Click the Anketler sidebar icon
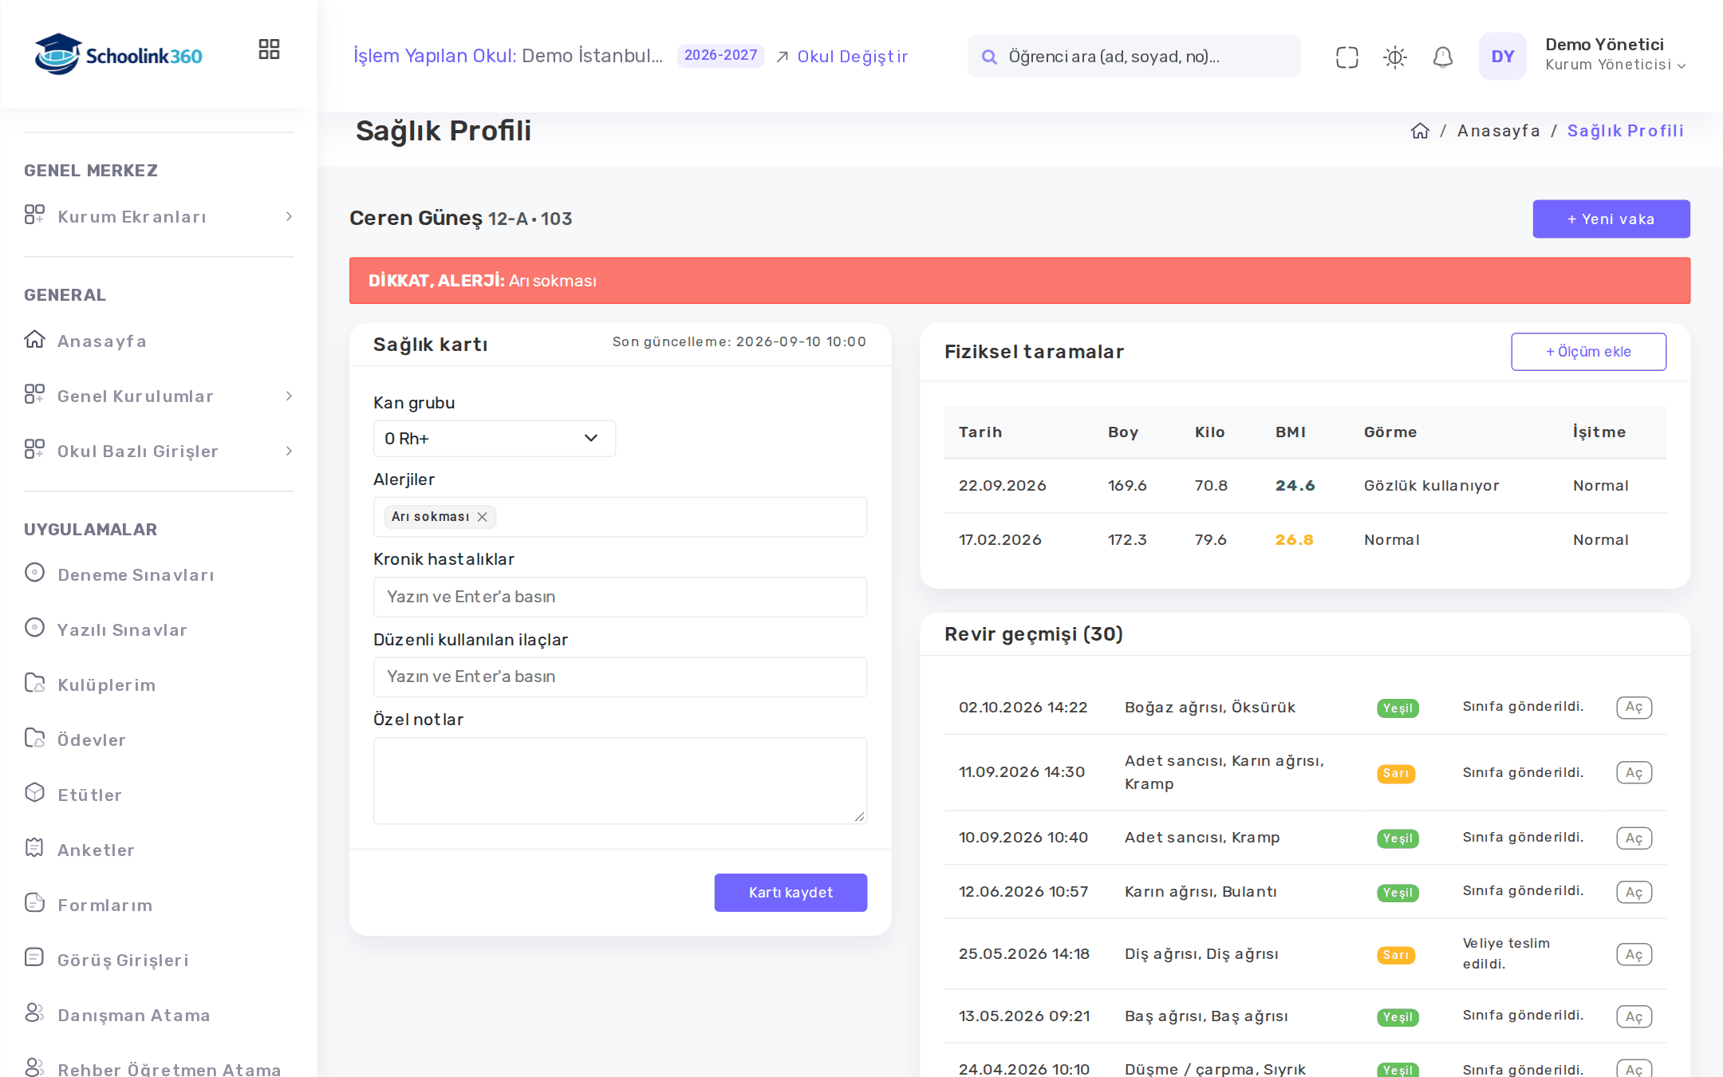The image size is (1723, 1077). click(x=34, y=848)
